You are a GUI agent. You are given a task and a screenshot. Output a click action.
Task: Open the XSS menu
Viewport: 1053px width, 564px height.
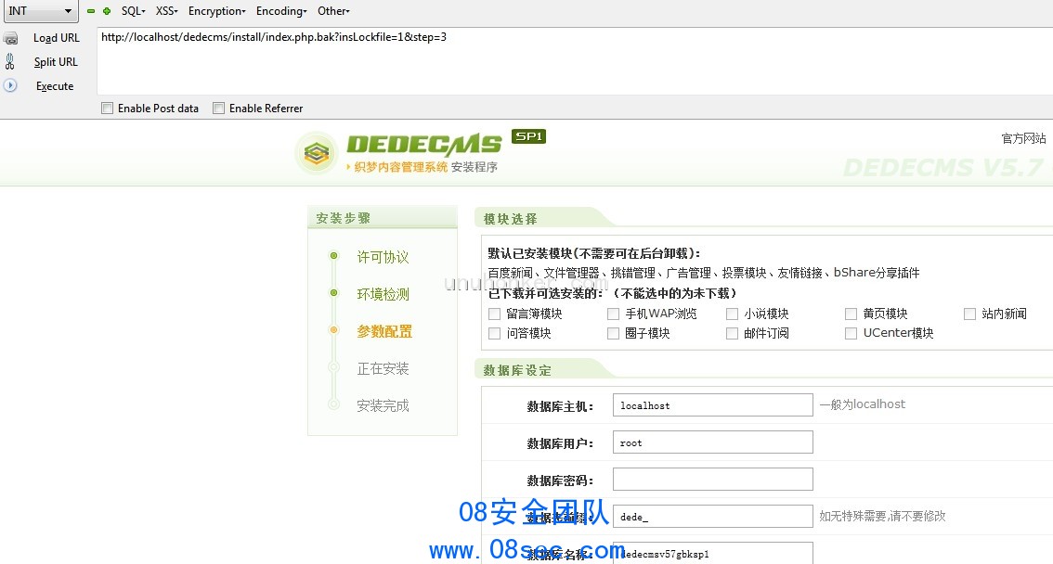(x=166, y=11)
